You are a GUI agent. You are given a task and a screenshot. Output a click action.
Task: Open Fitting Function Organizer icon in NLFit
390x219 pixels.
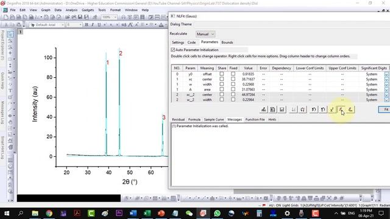[x=264, y=109]
